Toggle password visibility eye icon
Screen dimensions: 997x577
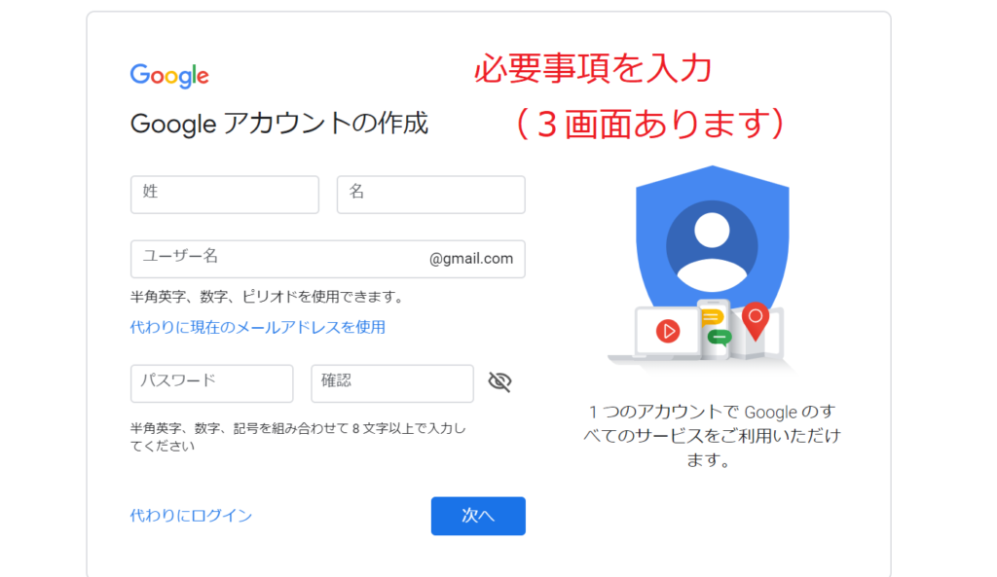pos(499,382)
